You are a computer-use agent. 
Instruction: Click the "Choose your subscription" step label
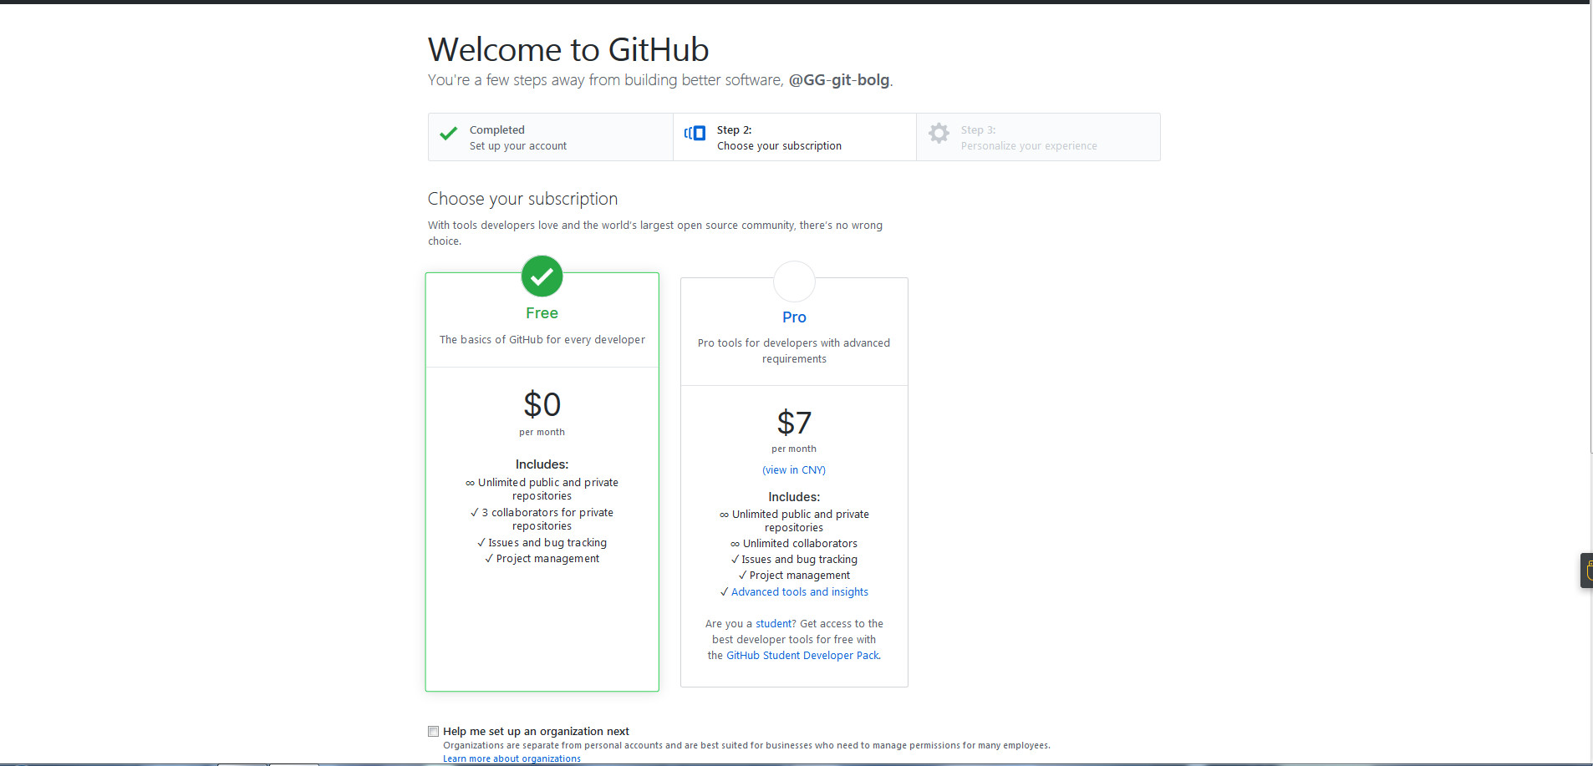coord(779,146)
